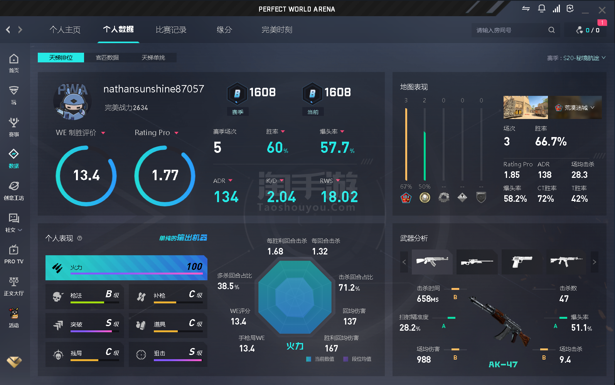Select the 道具 C级 skill card

coord(168,325)
